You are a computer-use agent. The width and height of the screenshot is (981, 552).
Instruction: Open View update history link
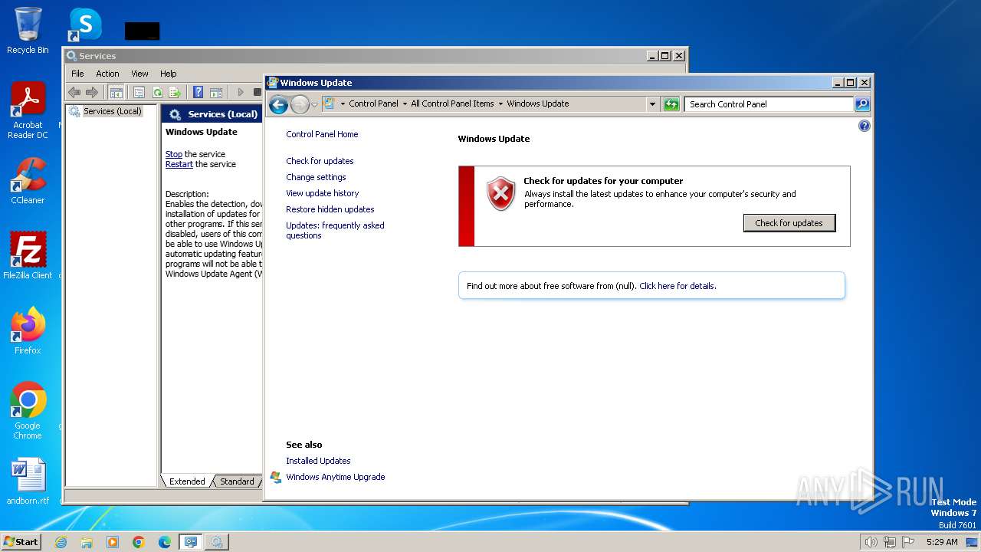point(322,193)
